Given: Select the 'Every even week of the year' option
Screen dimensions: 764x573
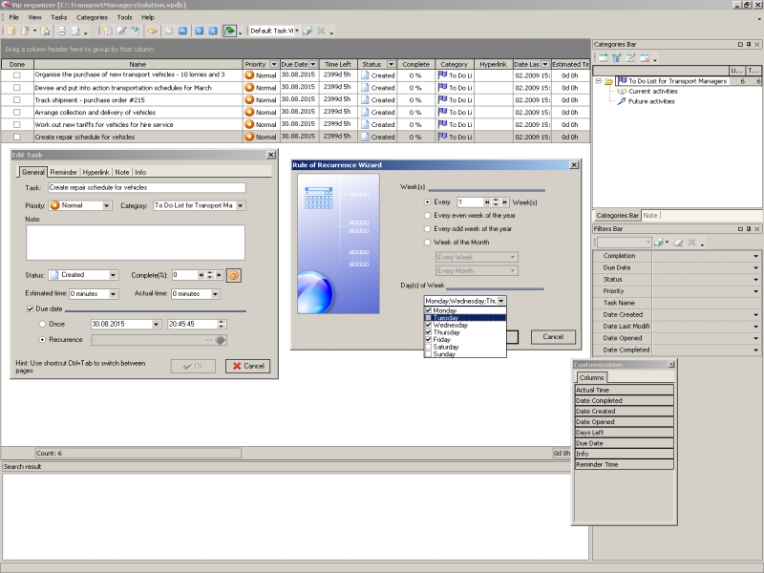Looking at the screenshot, I should pyautogui.click(x=428, y=216).
